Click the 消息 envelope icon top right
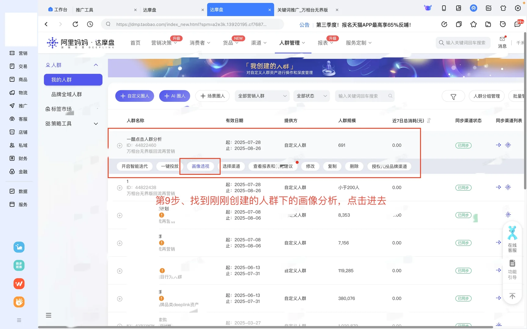The image size is (527, 329). (502, 39)
